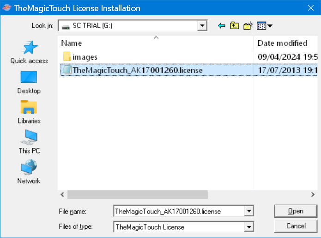Open Libraries in the places bar
The height and width of the screenshot is (238, 321).
pyautogui.click(x=29, y=112)
